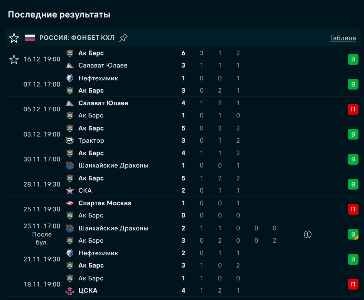Click Салават Юлаев logo in 16.12 match
The image size is (364, 300).
[x=70, y=65]
